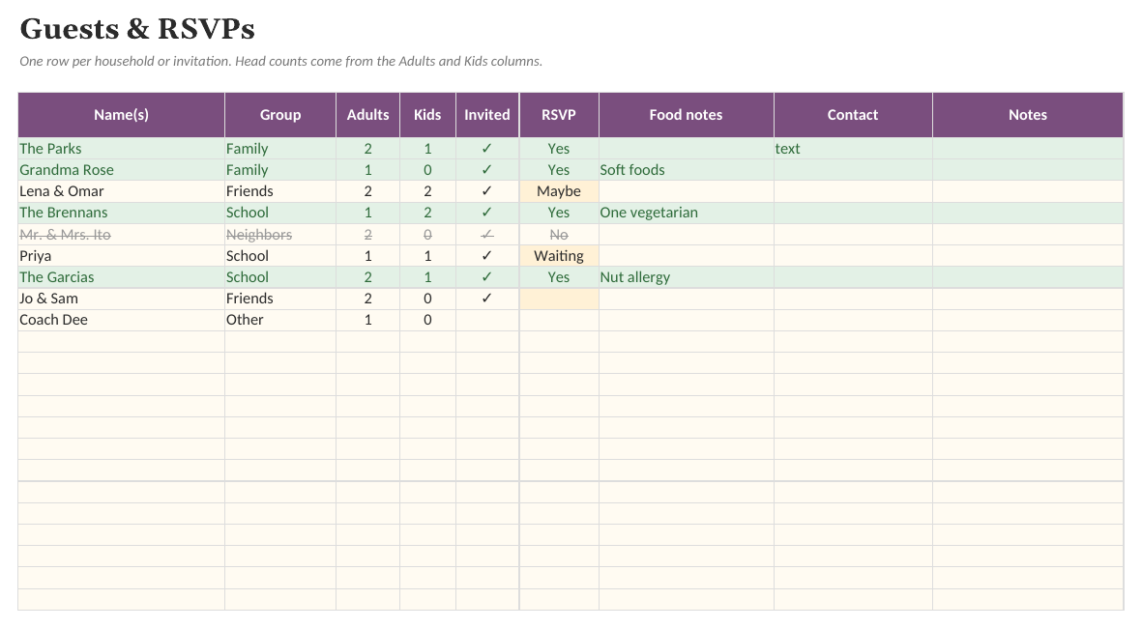Image resolution: width=1142 pixels, height=628 pixels.
Task: Click the "Maybe" RSVP cell
Action: point(559,191)
